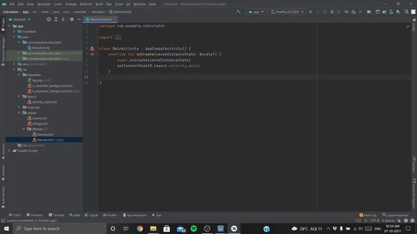This screenshot has width=417, height=234.
Task: Click the override gutter icon beside onCreate
Action: click(x=92, y=54)
